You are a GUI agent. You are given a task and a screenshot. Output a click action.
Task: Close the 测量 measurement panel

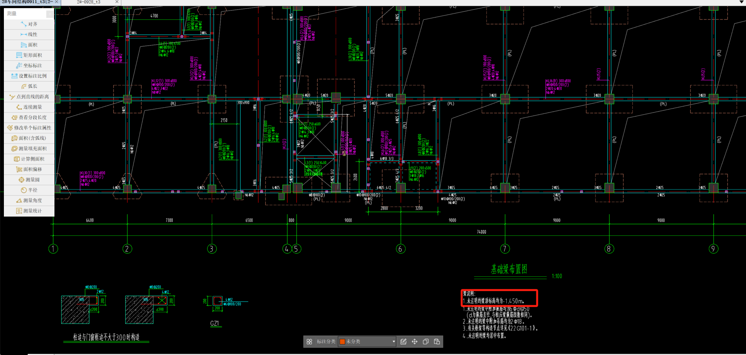click(x=50, y=14)
